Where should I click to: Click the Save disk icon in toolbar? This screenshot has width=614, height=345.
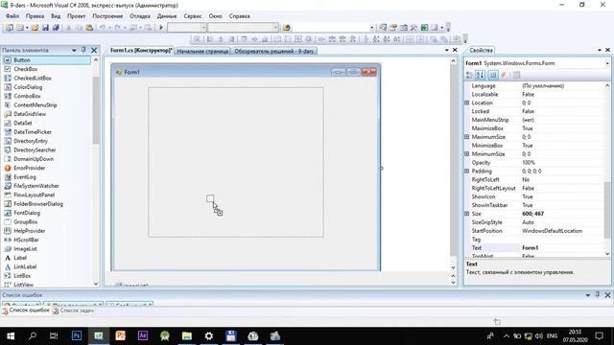click(x=45, y=28)
